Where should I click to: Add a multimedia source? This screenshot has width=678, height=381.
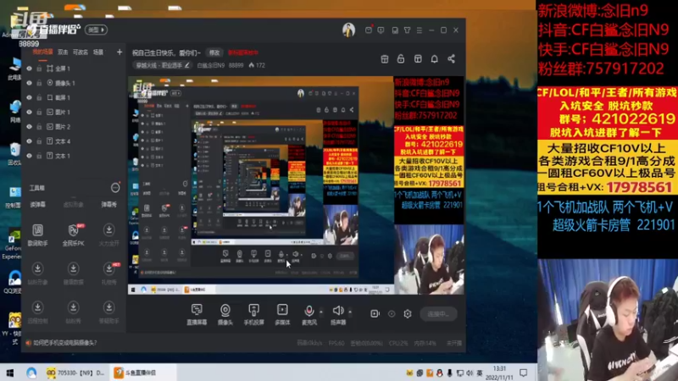(282, 314)
